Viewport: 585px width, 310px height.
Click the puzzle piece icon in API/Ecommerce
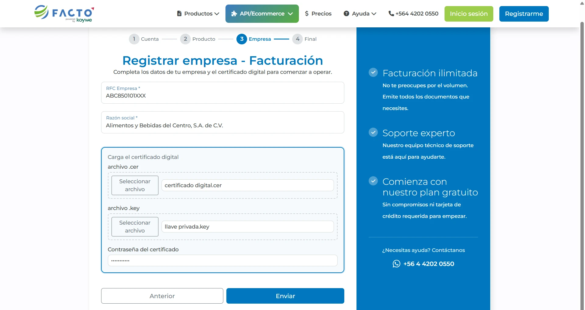[234, 14]
